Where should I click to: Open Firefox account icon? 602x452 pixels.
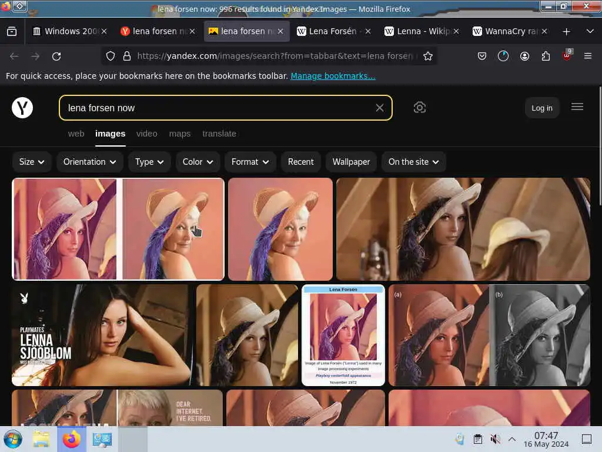coord(524,56)
